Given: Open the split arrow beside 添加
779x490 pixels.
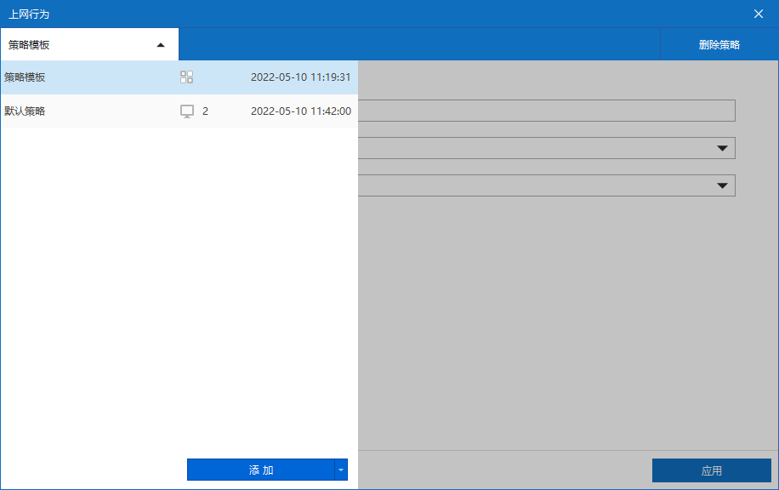Looking at the screenshot, I should coord(341,470).
